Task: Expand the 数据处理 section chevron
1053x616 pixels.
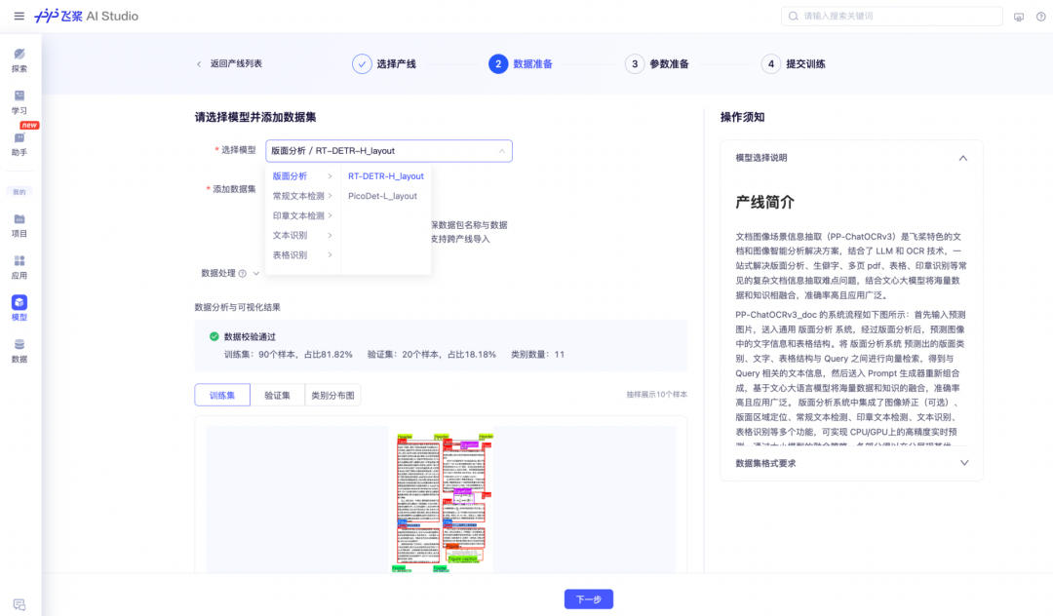Action: [255, 273]
